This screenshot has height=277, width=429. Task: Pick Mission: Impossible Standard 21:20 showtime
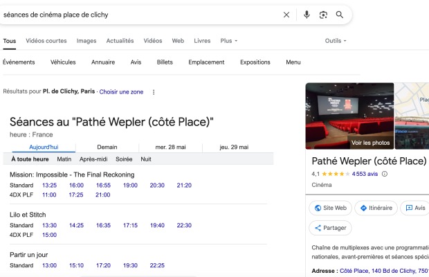coord(184,186)
